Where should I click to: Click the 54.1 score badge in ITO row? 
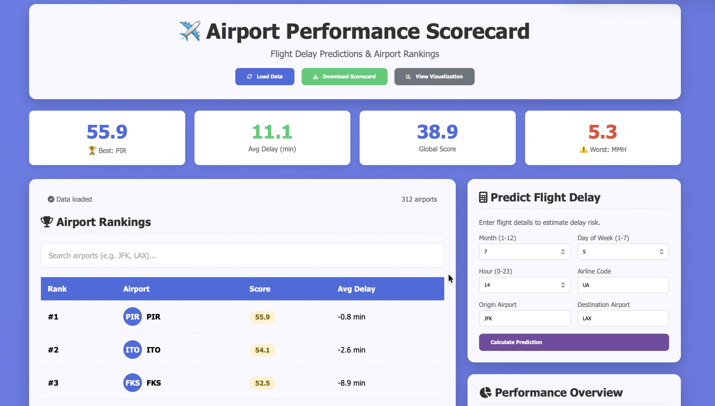[262, 350]
